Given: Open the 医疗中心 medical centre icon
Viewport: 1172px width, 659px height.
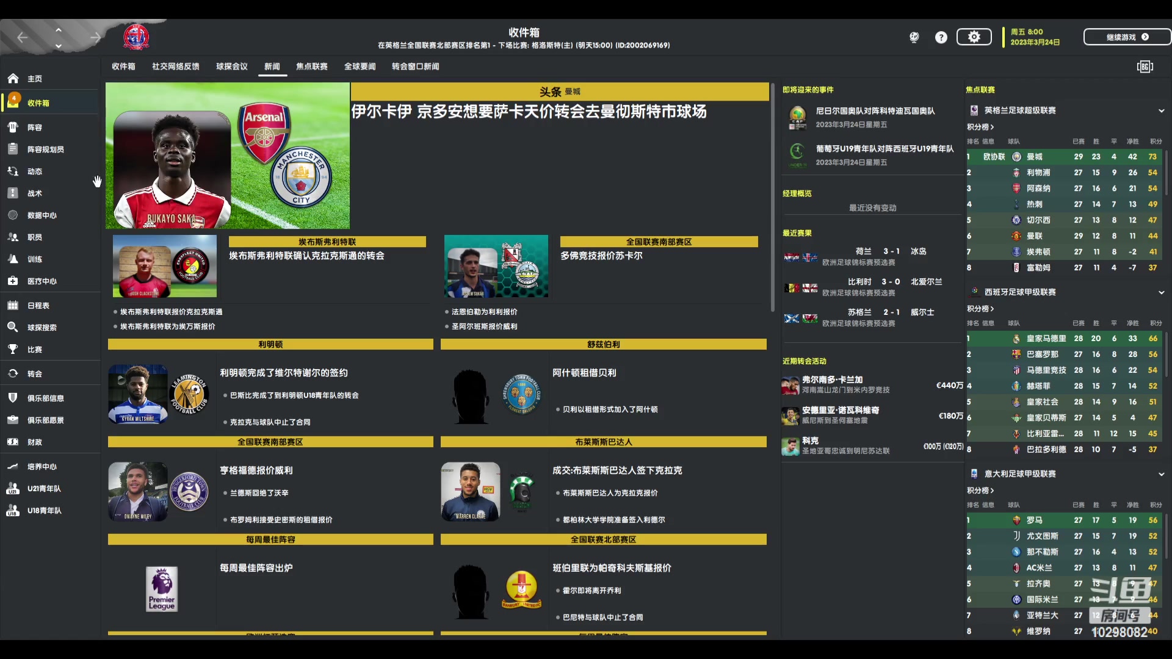Looking at the screenshot, I should 13,281.
